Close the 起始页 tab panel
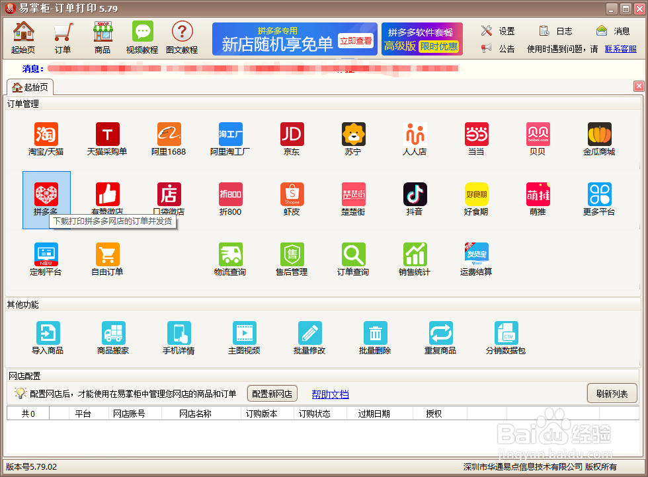 tap(639, 86)
